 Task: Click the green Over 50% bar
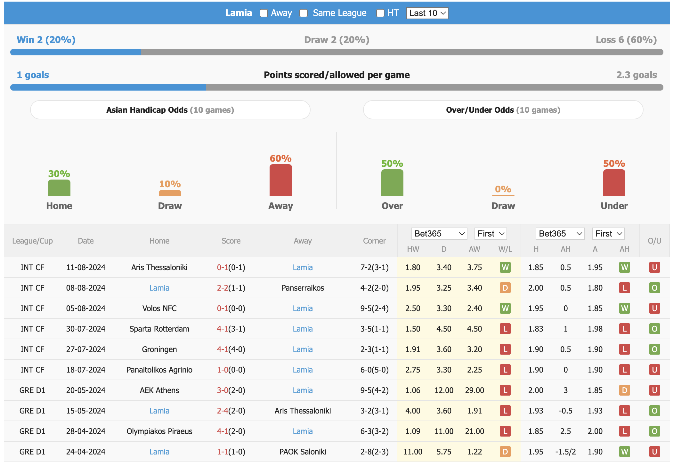392,183
